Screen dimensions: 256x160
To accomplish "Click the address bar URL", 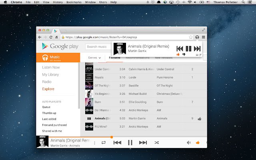I will [101, 37].
